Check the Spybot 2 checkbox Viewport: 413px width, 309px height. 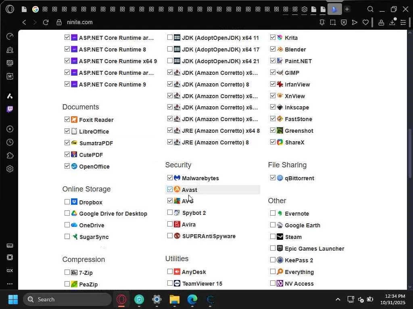click(x=170, y=212)
